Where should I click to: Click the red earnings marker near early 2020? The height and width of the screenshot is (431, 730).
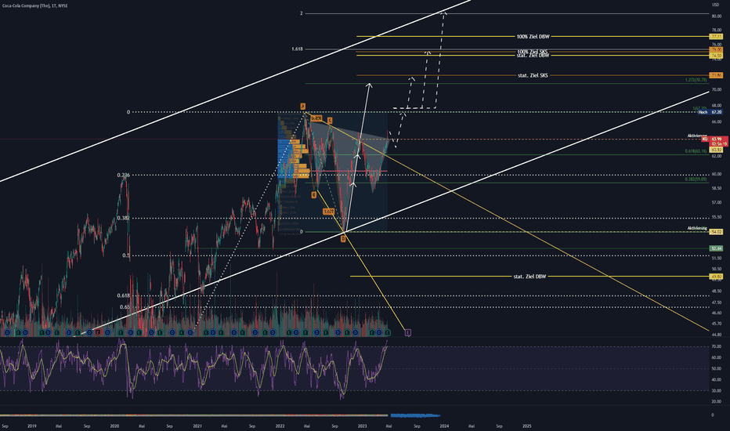click(98, 332)
